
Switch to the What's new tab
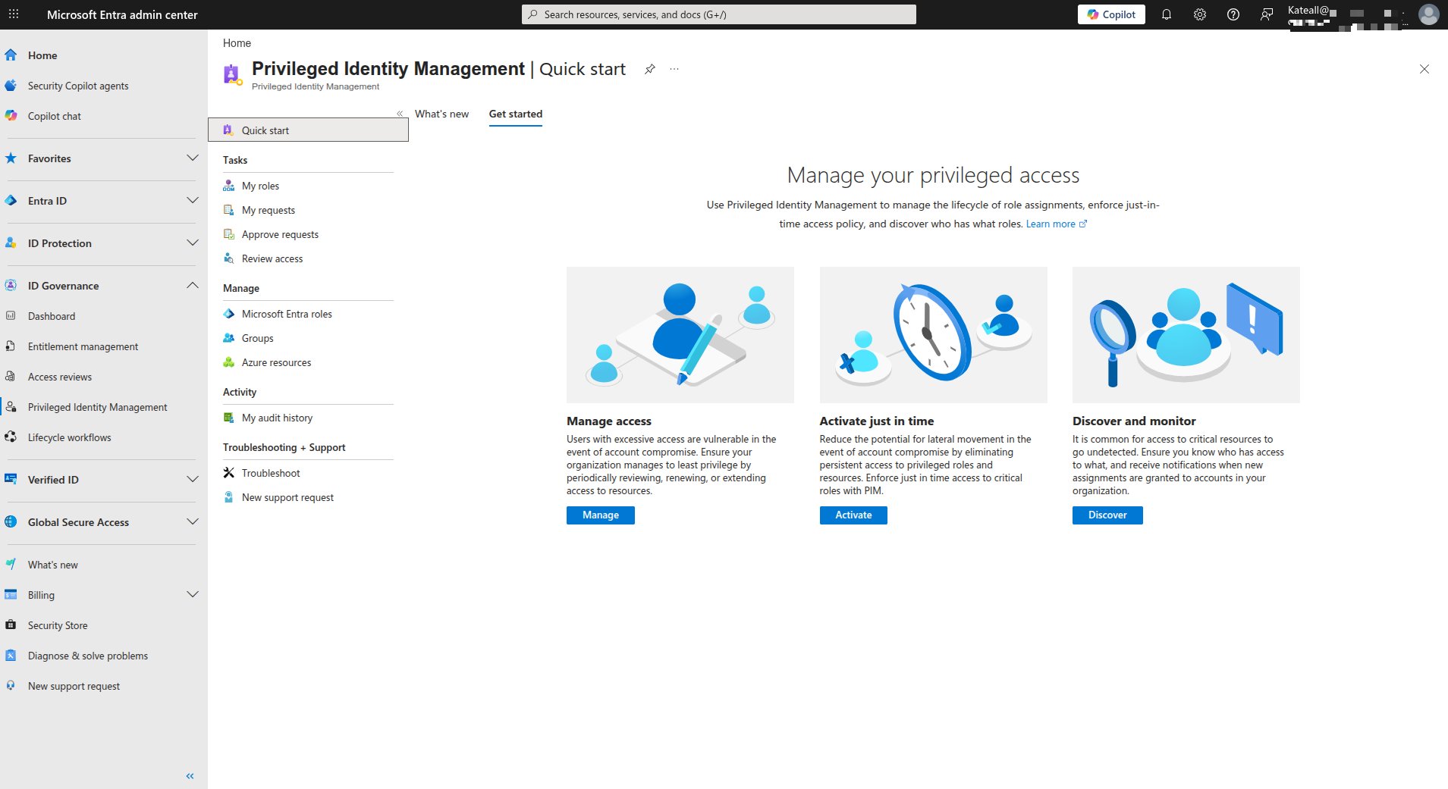pyautogui.click(x=441, y=114)
